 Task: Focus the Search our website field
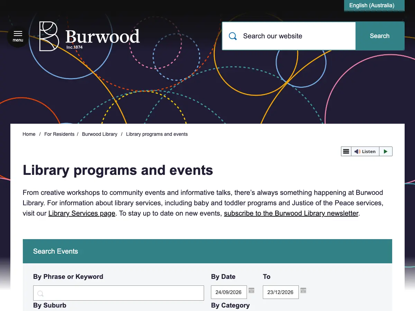coord(289,36)
